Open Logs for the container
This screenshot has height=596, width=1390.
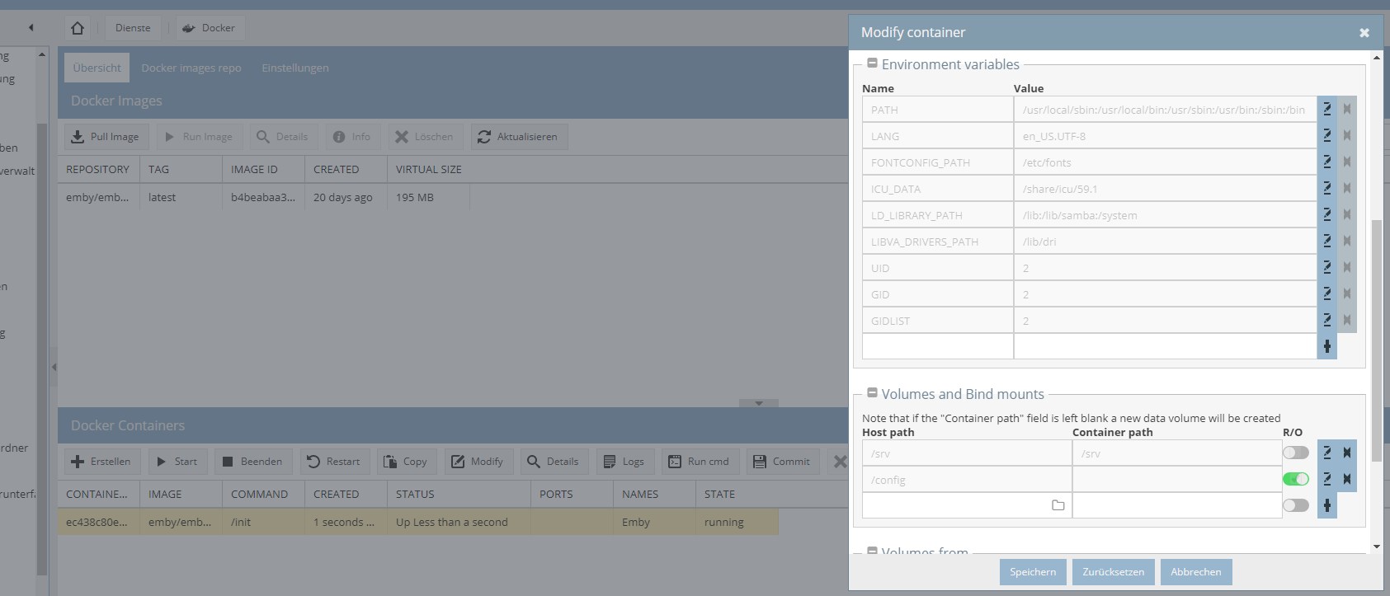[624, 462]
